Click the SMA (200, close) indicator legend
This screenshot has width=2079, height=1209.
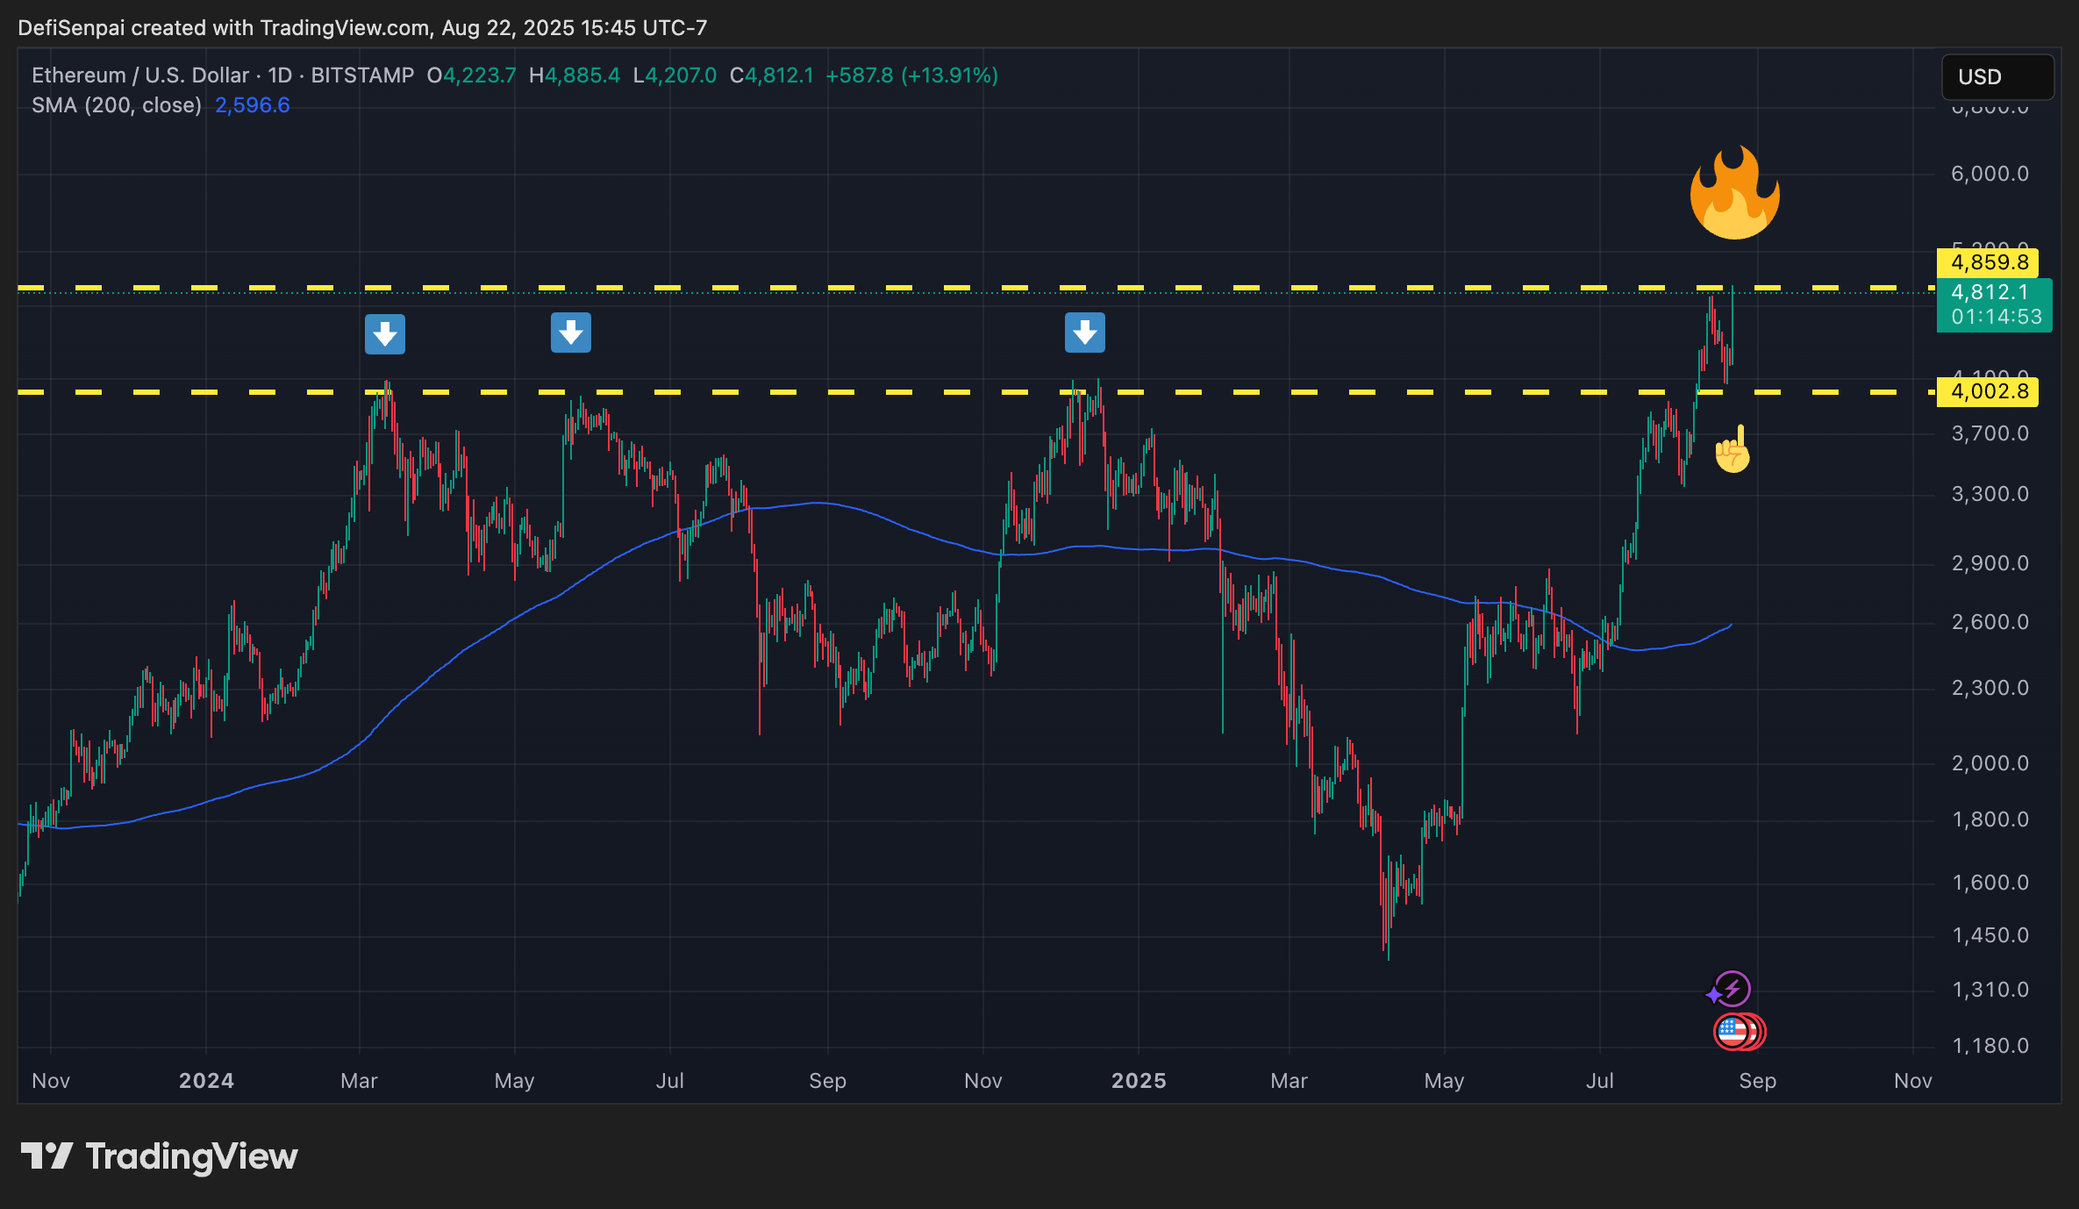tap(117, 105)
